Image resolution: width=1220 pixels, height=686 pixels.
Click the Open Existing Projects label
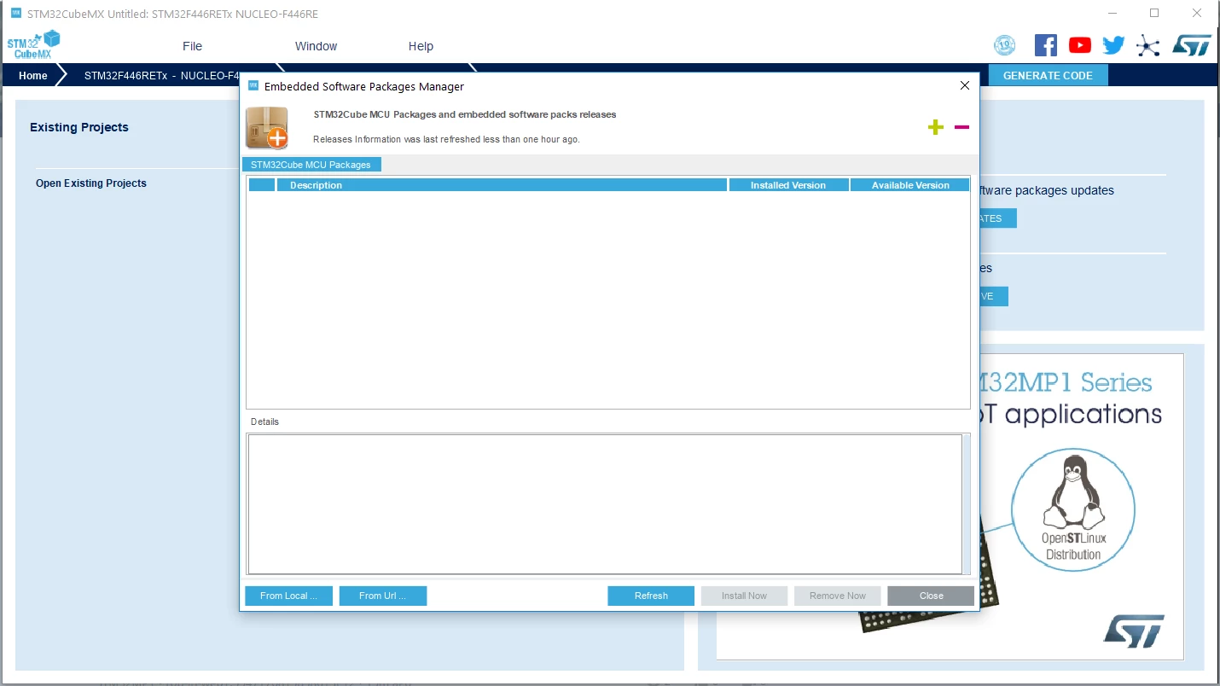91,183
